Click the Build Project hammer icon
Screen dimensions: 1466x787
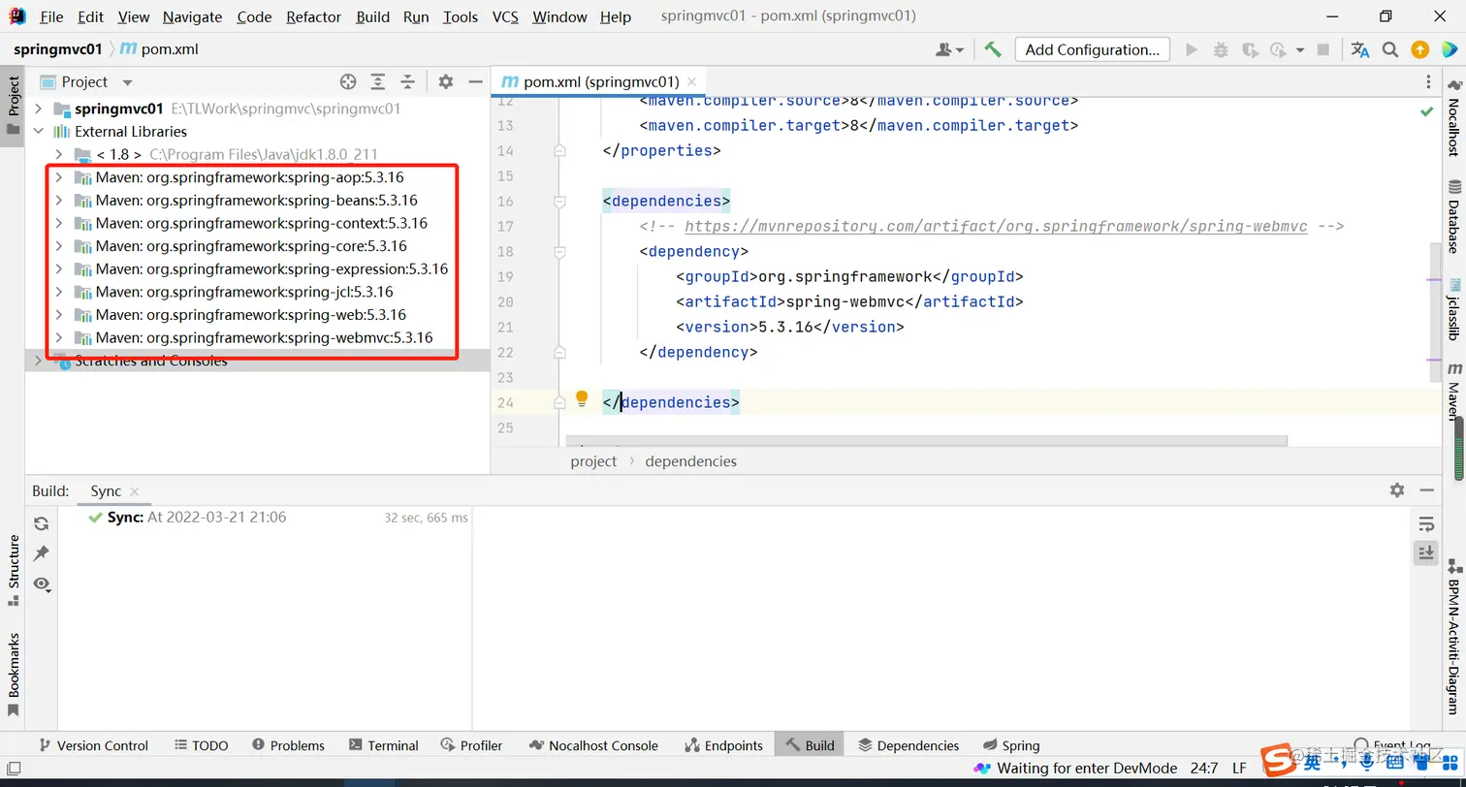pyautogui.click(x=993, y=49)
